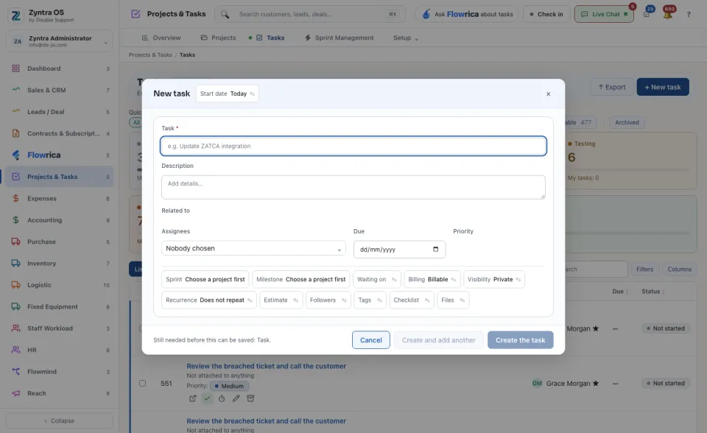Click the Check in button

[x=546, y=15]
